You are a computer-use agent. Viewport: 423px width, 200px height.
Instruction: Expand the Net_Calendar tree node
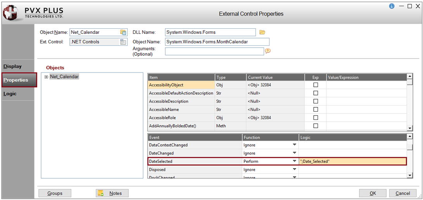coord(46,77)
